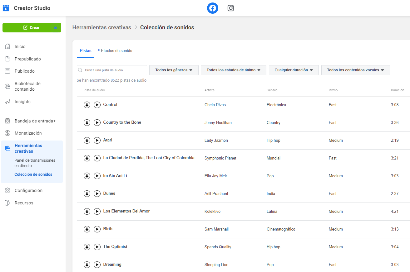Switch to Efectos de sonido tab
The height and width of the screenshot is (272, 410).
pyautogui.click(x=116, y=50)
